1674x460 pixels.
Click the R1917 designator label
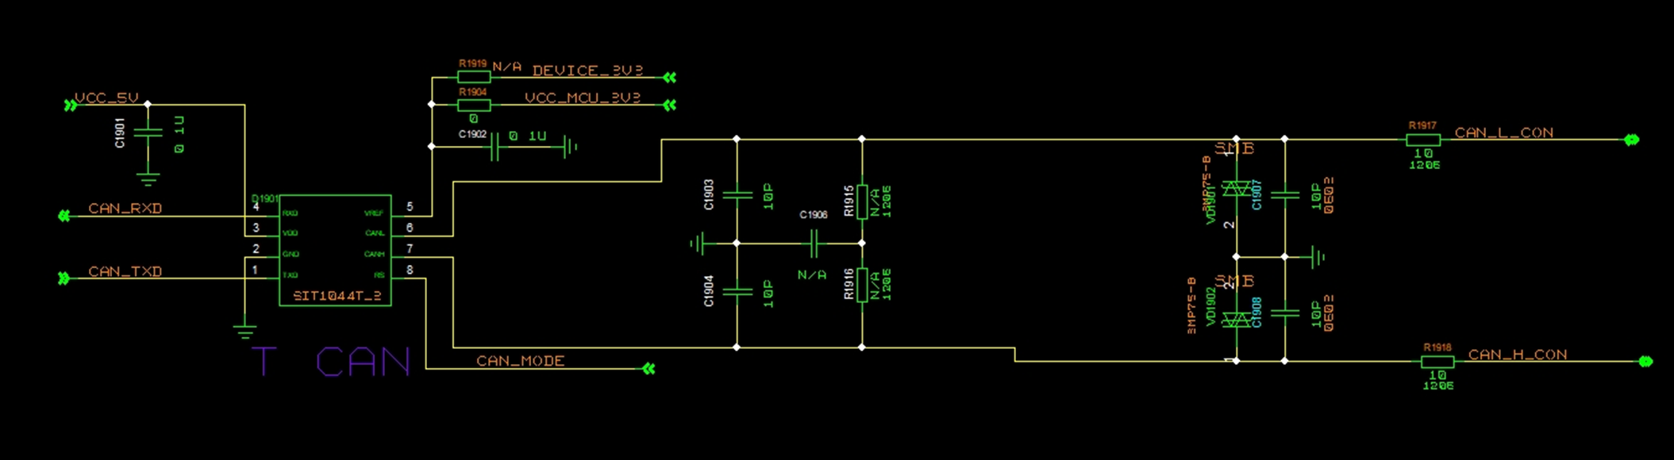click(1422, 125)
